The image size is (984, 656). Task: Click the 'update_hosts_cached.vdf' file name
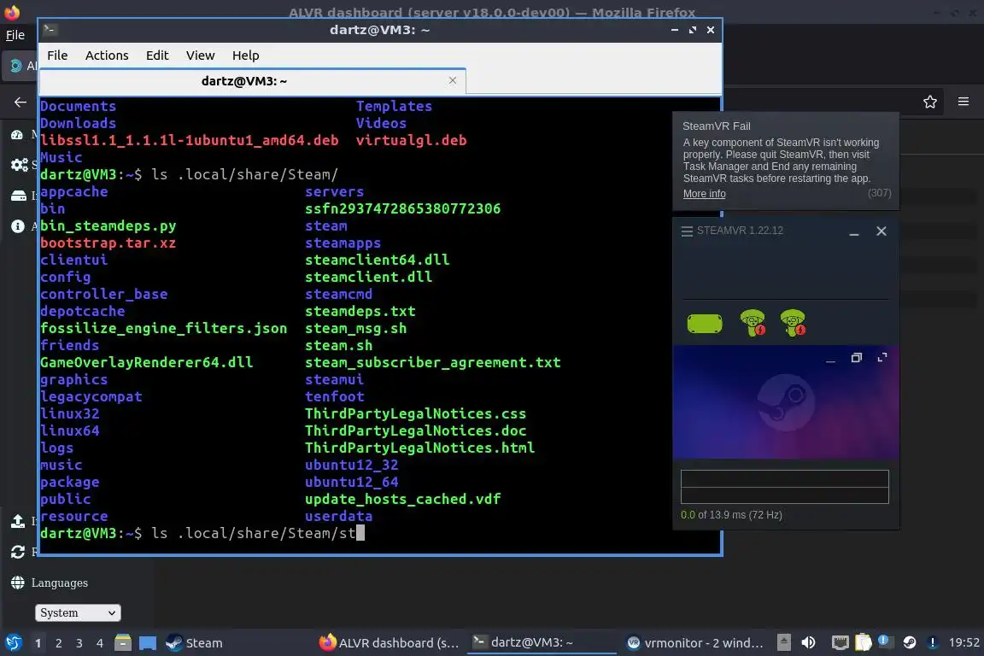coord(403,499)
